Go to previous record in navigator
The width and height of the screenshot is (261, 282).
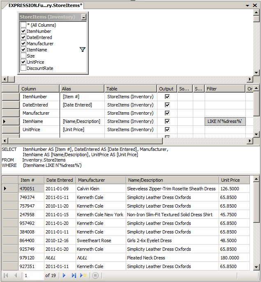pyautogui.click(x=16, y=275)
